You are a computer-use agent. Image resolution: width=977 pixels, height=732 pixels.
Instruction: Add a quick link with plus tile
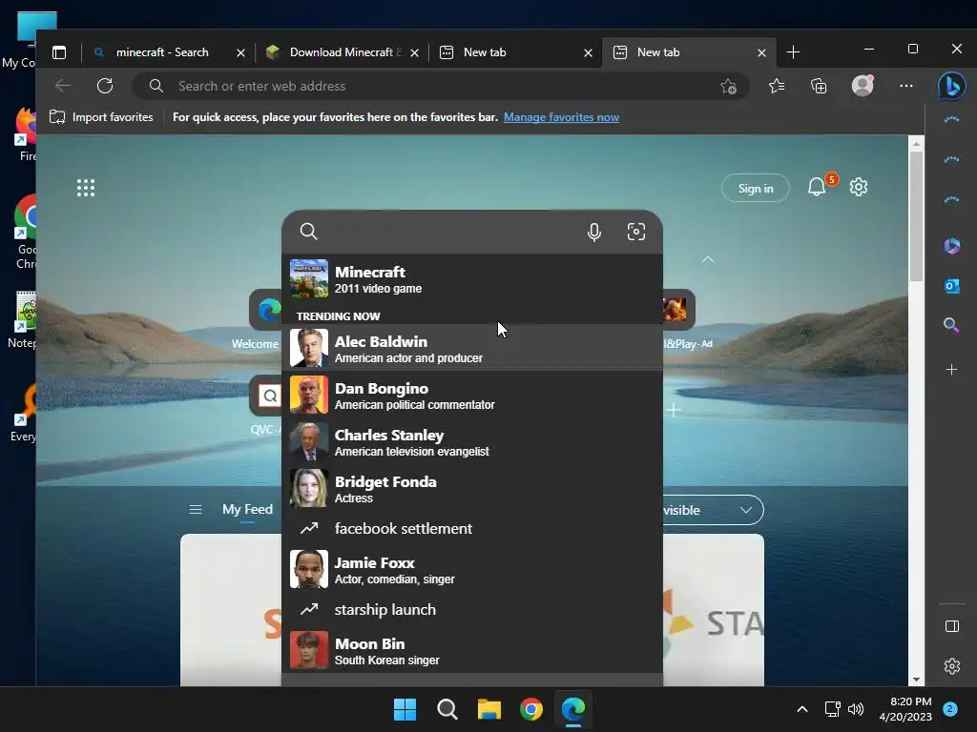click(x=674, y=410)
